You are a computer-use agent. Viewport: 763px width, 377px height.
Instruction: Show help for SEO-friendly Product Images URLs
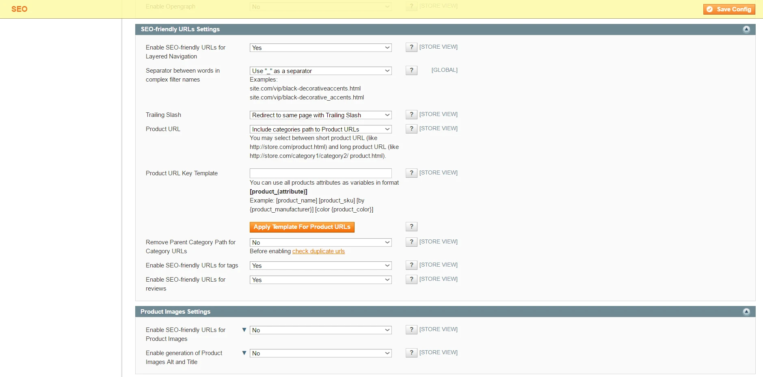[x=411, y=330]
